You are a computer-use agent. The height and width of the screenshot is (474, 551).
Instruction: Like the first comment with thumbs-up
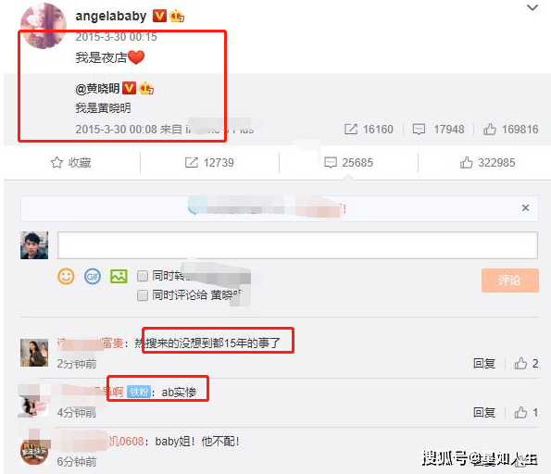[520, 363]
